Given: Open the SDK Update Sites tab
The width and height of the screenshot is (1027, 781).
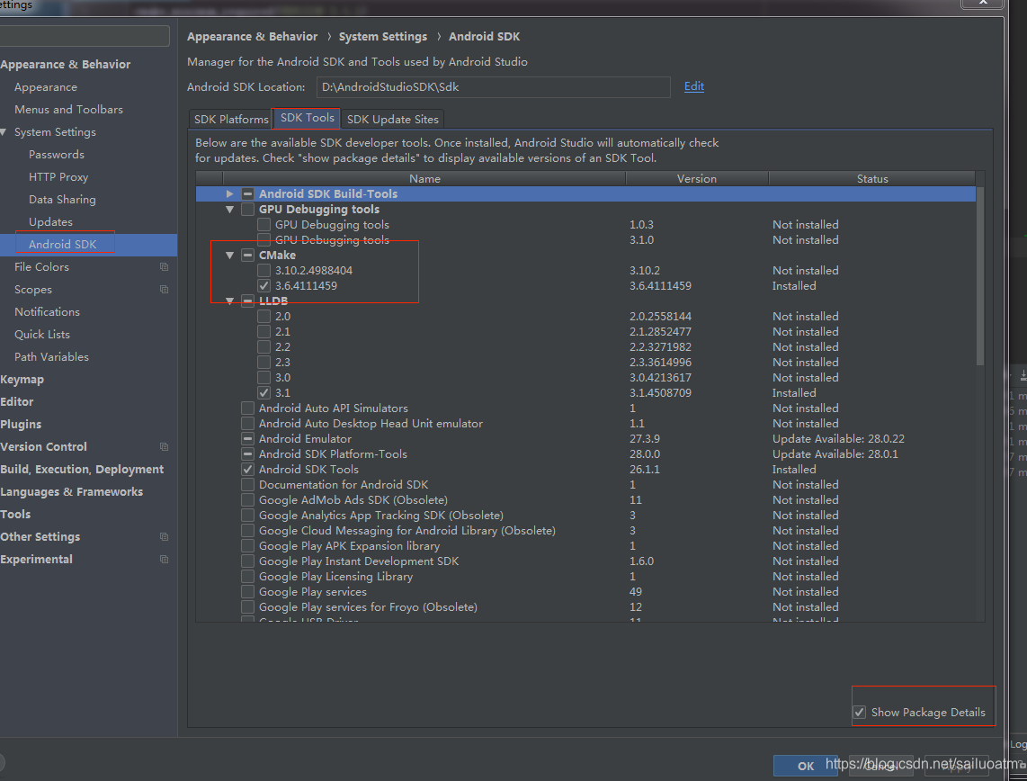Looking at the screenshot, I should (x=392, y=120).
